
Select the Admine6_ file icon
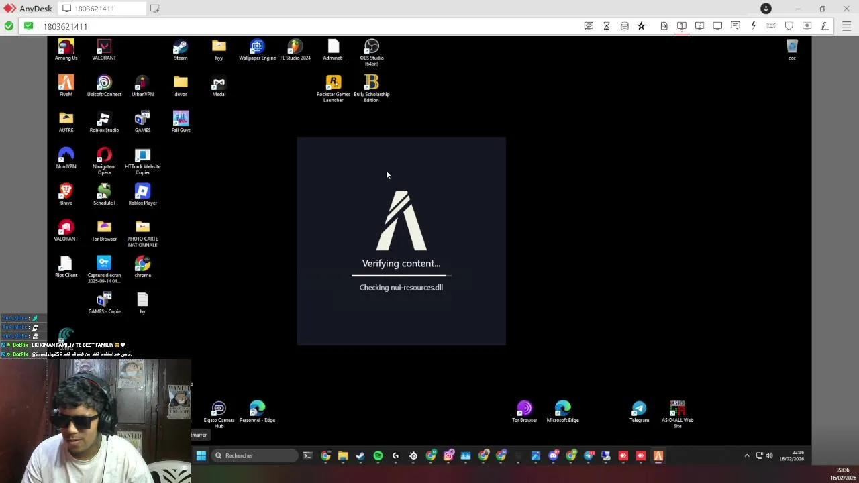tap(334, 50)
